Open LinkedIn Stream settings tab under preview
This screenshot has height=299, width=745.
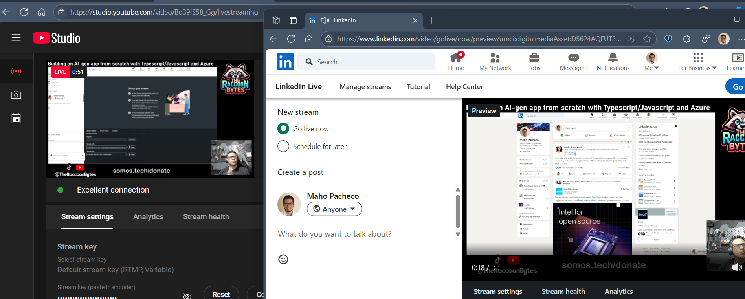tap(498, 292)
